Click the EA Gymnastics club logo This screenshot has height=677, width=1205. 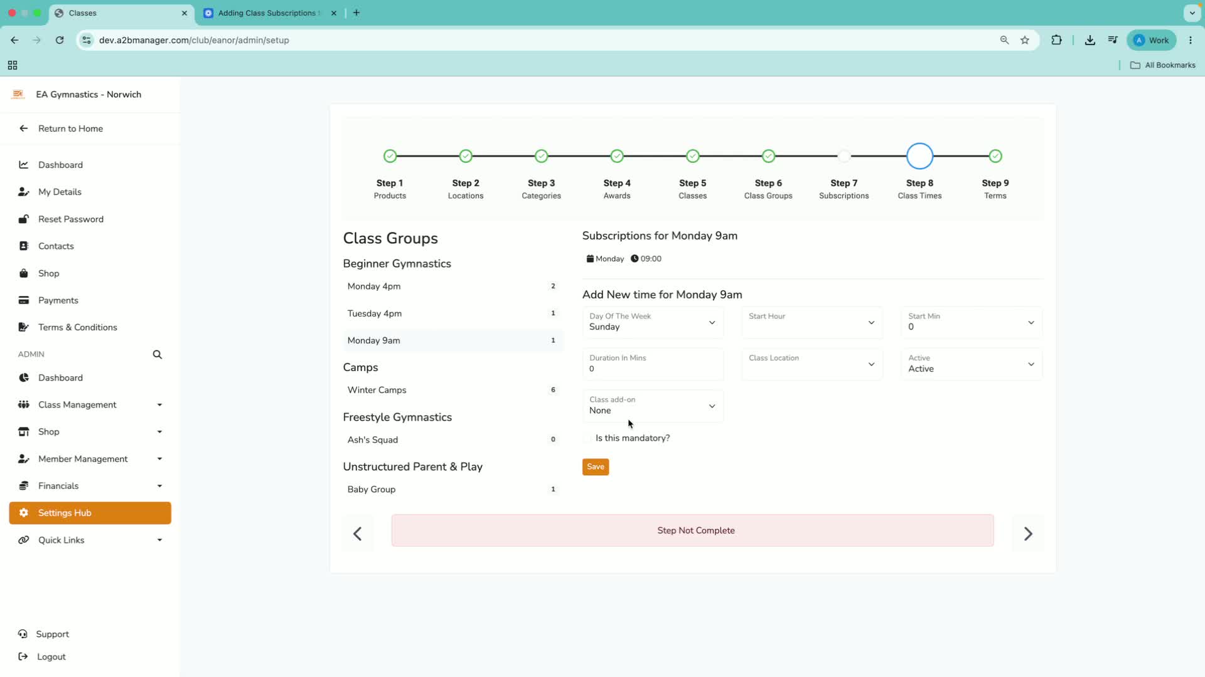(18, 94)
